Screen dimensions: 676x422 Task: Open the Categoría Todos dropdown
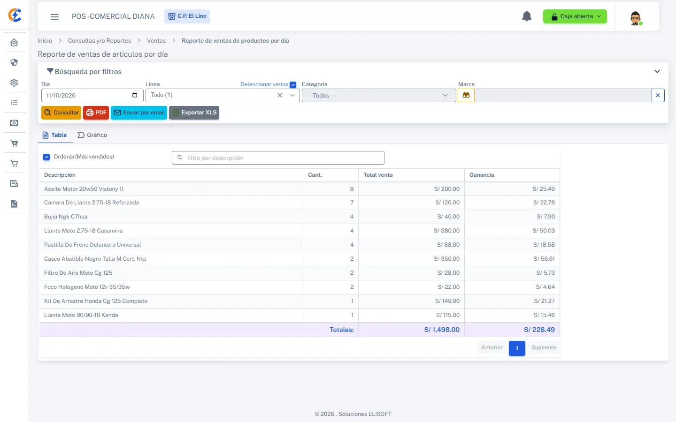(378, 95)
